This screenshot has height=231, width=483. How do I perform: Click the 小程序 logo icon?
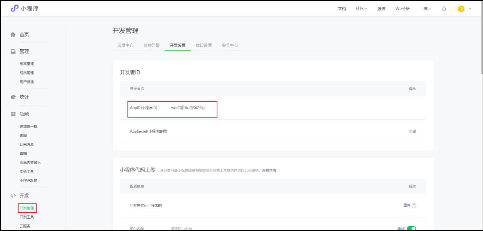pos(14,8)
